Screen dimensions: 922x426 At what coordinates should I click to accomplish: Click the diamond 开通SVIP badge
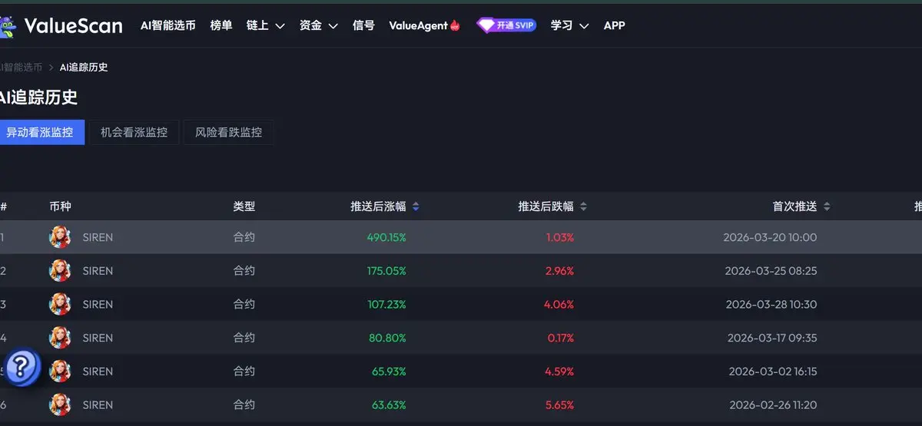[x=506, y=25]
